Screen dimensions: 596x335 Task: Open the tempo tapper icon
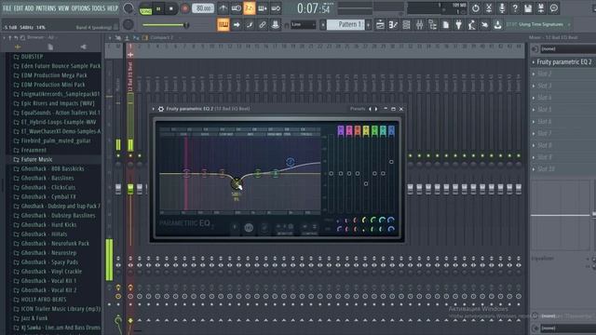tap(472, 25)
